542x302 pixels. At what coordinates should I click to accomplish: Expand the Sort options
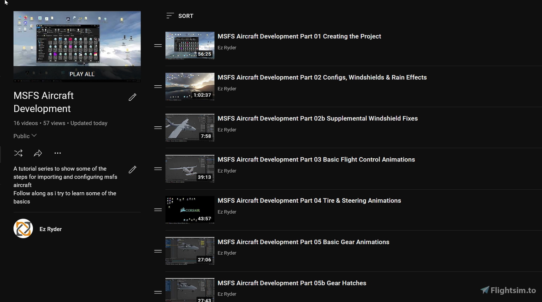180,16
